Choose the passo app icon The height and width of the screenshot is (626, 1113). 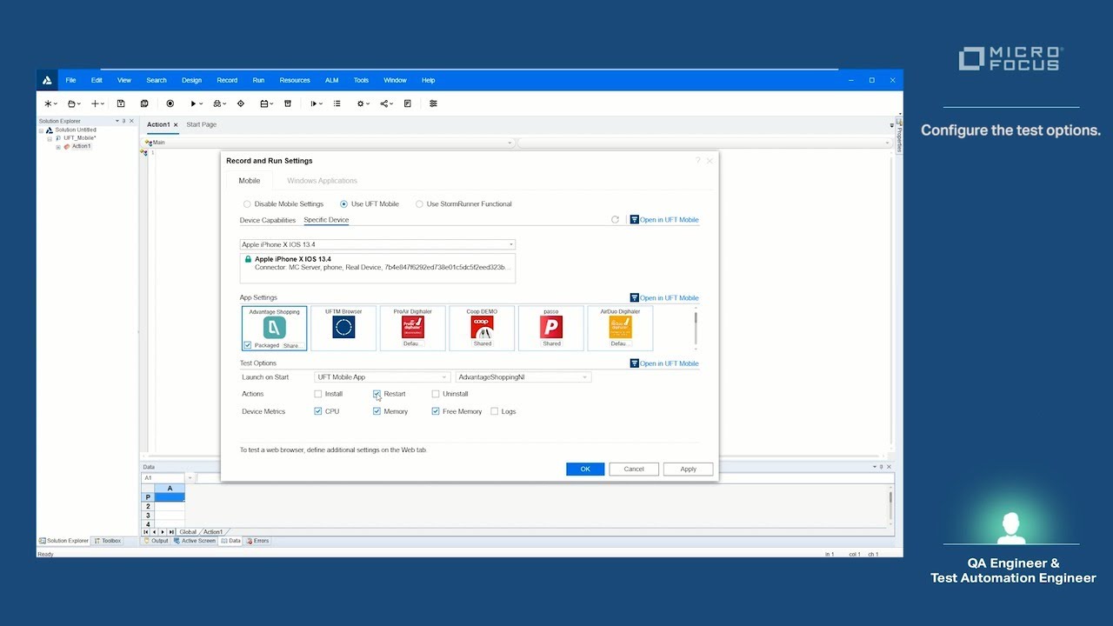(551, 328)
